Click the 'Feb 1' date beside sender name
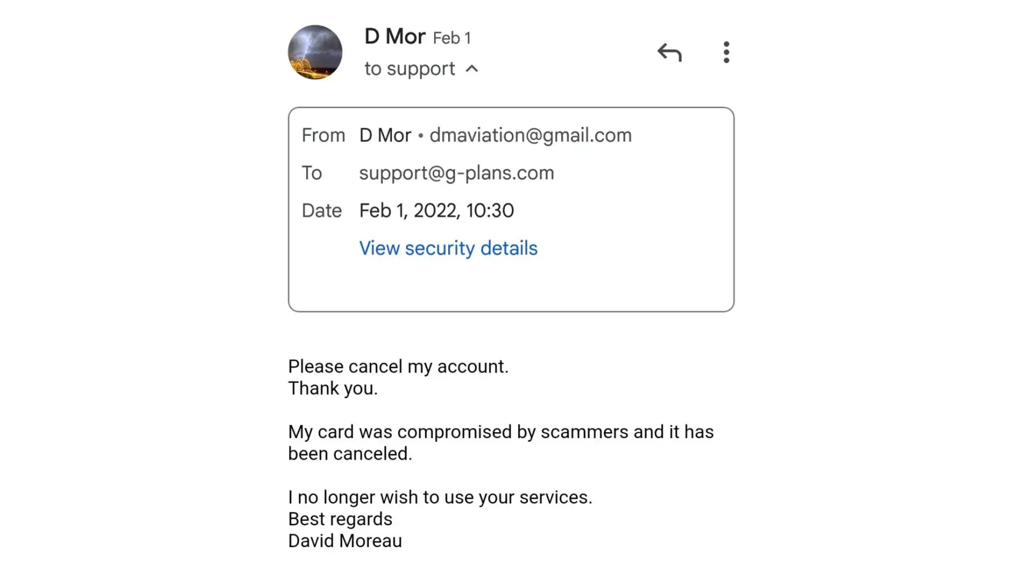This screenshot has height=568, width=1010. click(x=452, y=38)
